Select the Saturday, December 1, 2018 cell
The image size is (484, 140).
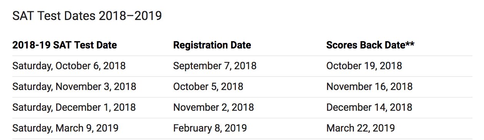pyautogui.click(x=74, y=107)
